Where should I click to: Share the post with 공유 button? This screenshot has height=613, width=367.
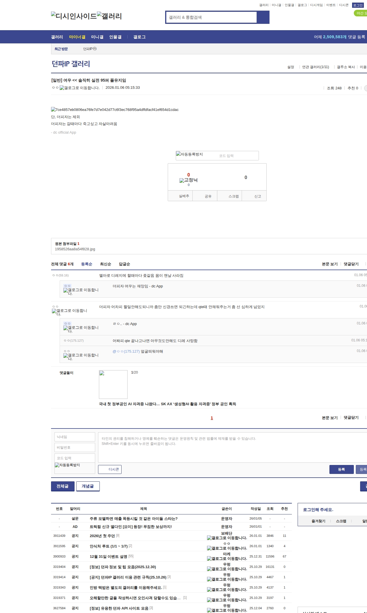click(x=208, y=196)
